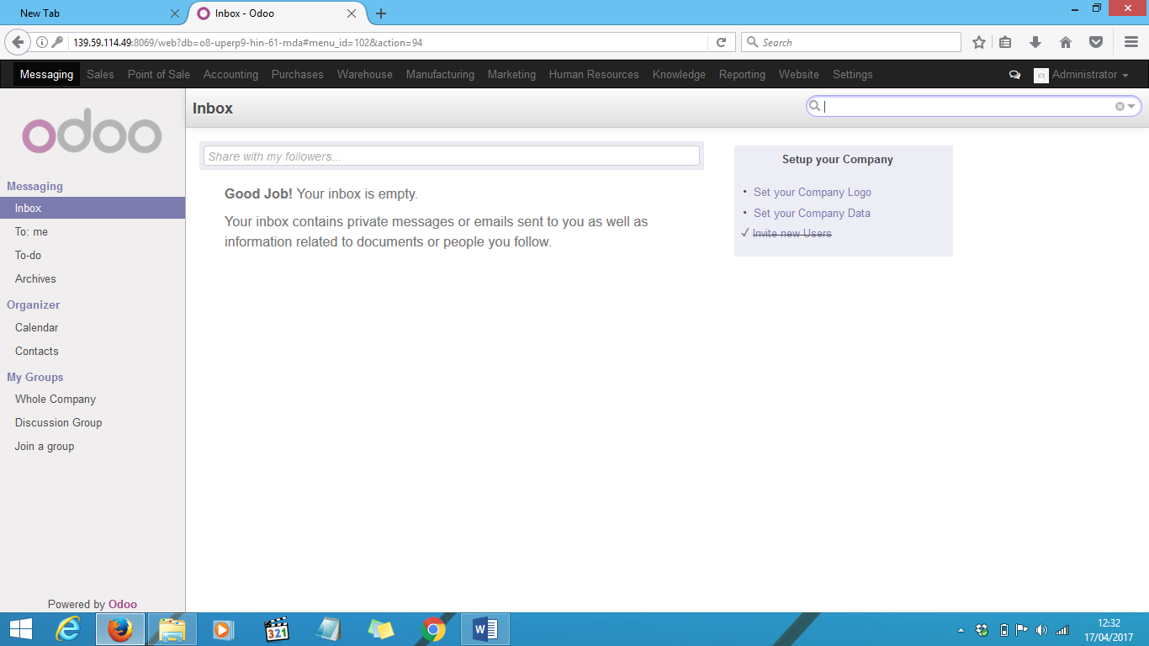The width and height of the screenshot is (1149, 646).
Task: Open the Sales menu
Action: point(100,75)
